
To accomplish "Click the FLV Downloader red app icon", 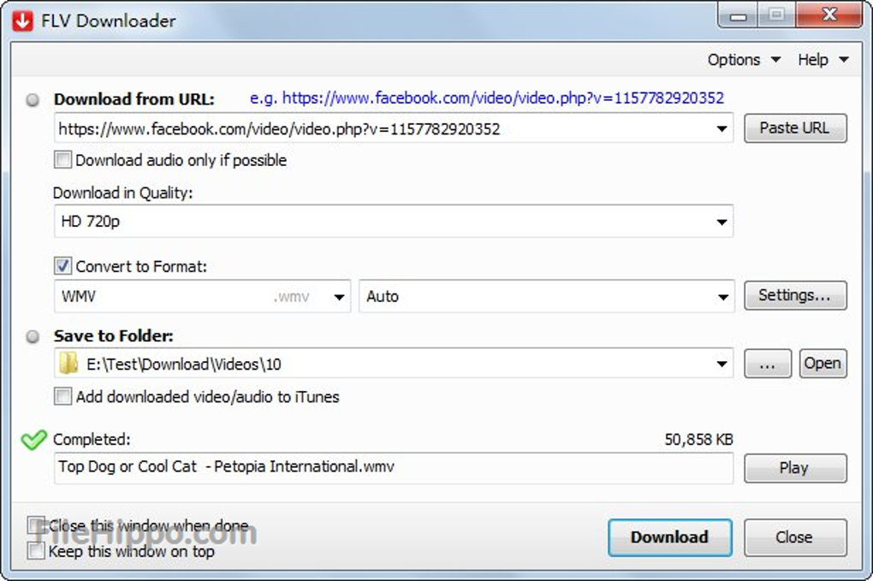I will point(22,20).
